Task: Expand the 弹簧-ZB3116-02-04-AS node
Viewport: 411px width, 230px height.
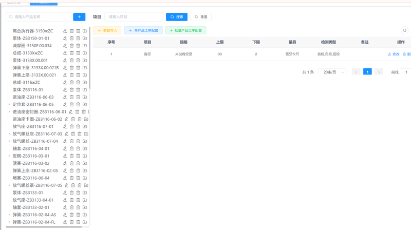Action: point(9,215)
